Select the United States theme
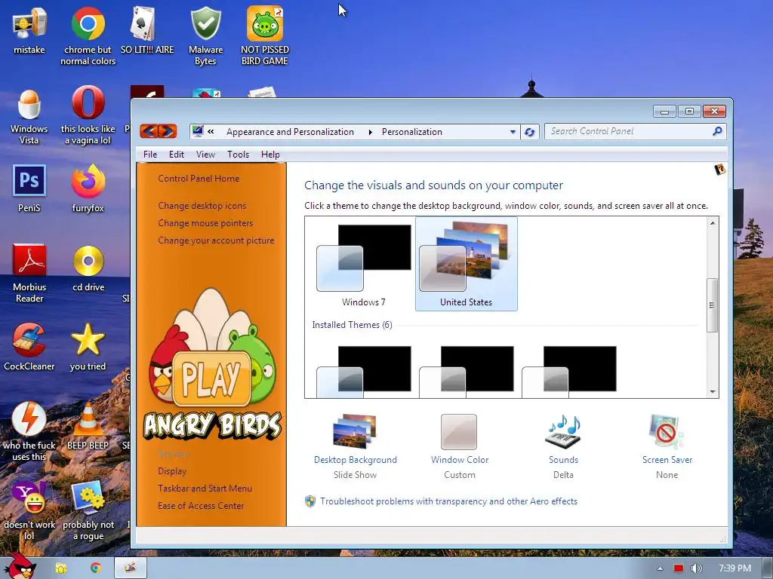 click(467, 264)
